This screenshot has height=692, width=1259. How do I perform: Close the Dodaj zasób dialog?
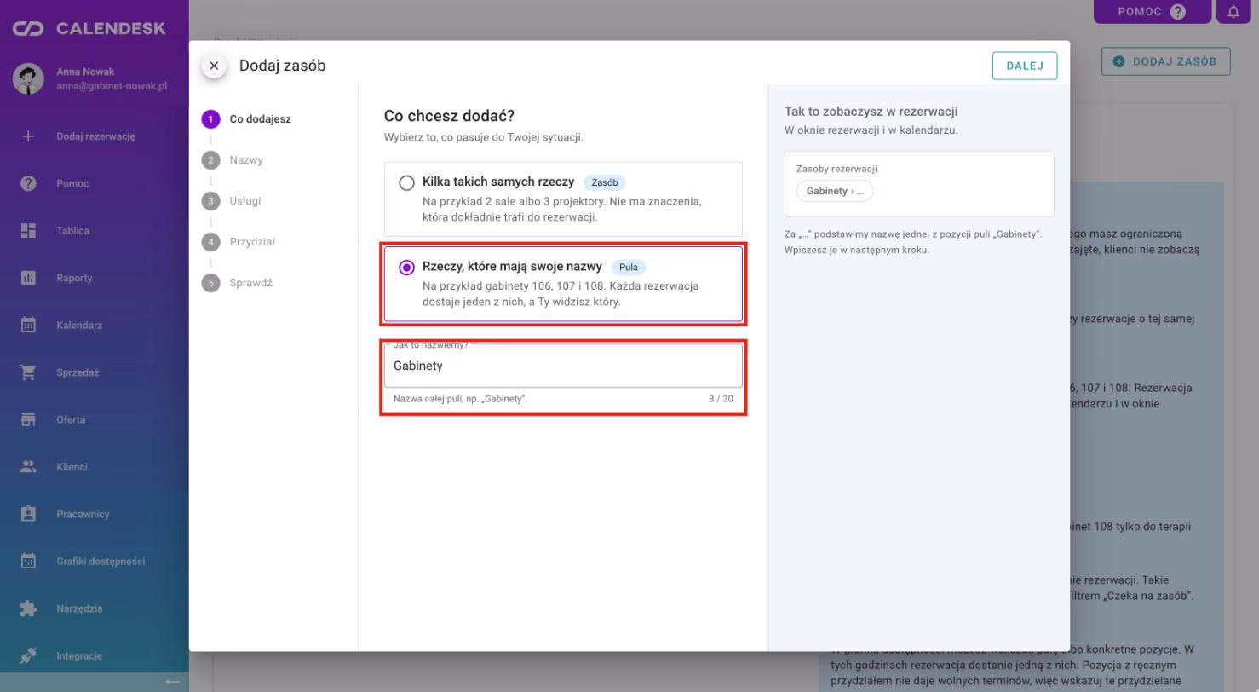tap(214, 66)
